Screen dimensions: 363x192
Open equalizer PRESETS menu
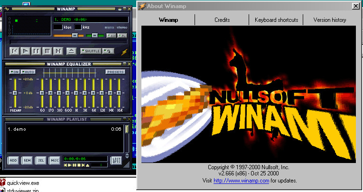pyautogui.click(x=115, y=72)
